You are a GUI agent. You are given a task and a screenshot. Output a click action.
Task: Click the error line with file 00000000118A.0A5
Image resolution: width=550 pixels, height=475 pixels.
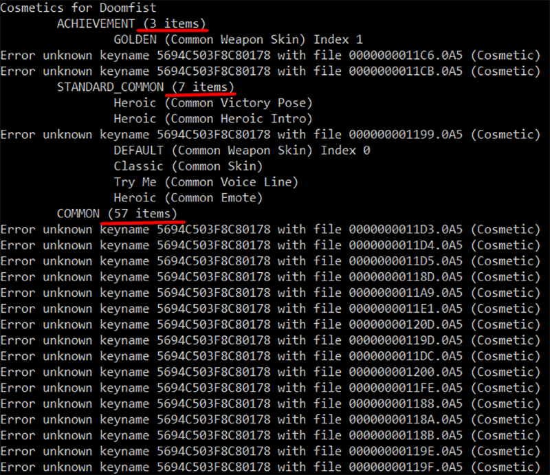[x=270, y=419]
